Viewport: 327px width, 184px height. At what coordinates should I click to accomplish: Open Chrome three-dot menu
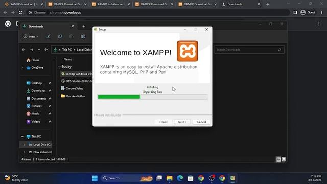[x=321, y=12]
